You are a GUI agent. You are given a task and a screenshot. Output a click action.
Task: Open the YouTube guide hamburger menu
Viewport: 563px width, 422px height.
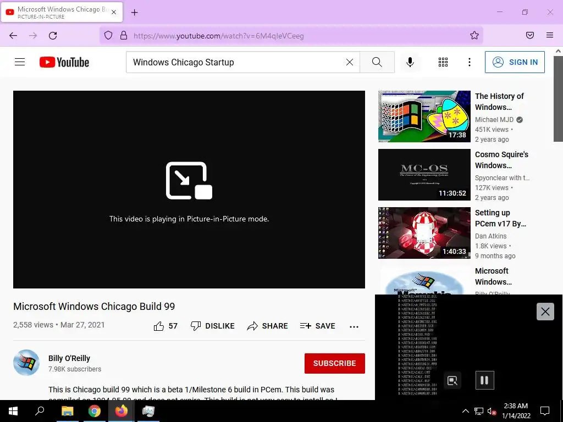pyautogui.click(x=20, y=62)
